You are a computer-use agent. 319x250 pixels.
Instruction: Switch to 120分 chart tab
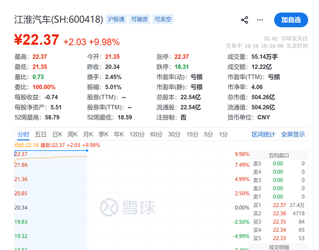pos(137,134)
